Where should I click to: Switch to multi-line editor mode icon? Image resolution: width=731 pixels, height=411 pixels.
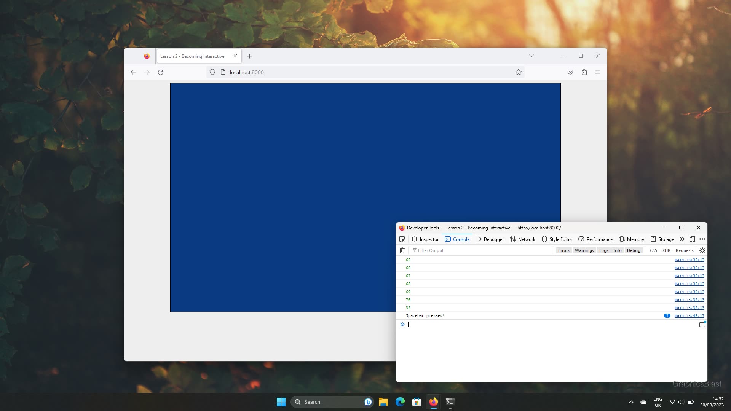(702, 325)
